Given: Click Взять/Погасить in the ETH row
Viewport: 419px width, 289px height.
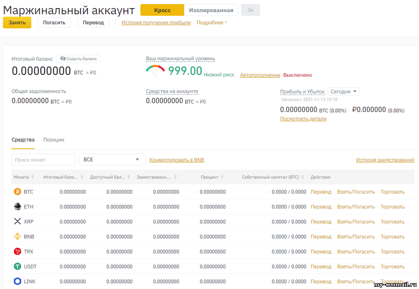Looking at the screenshot, I should pos(356,207).
